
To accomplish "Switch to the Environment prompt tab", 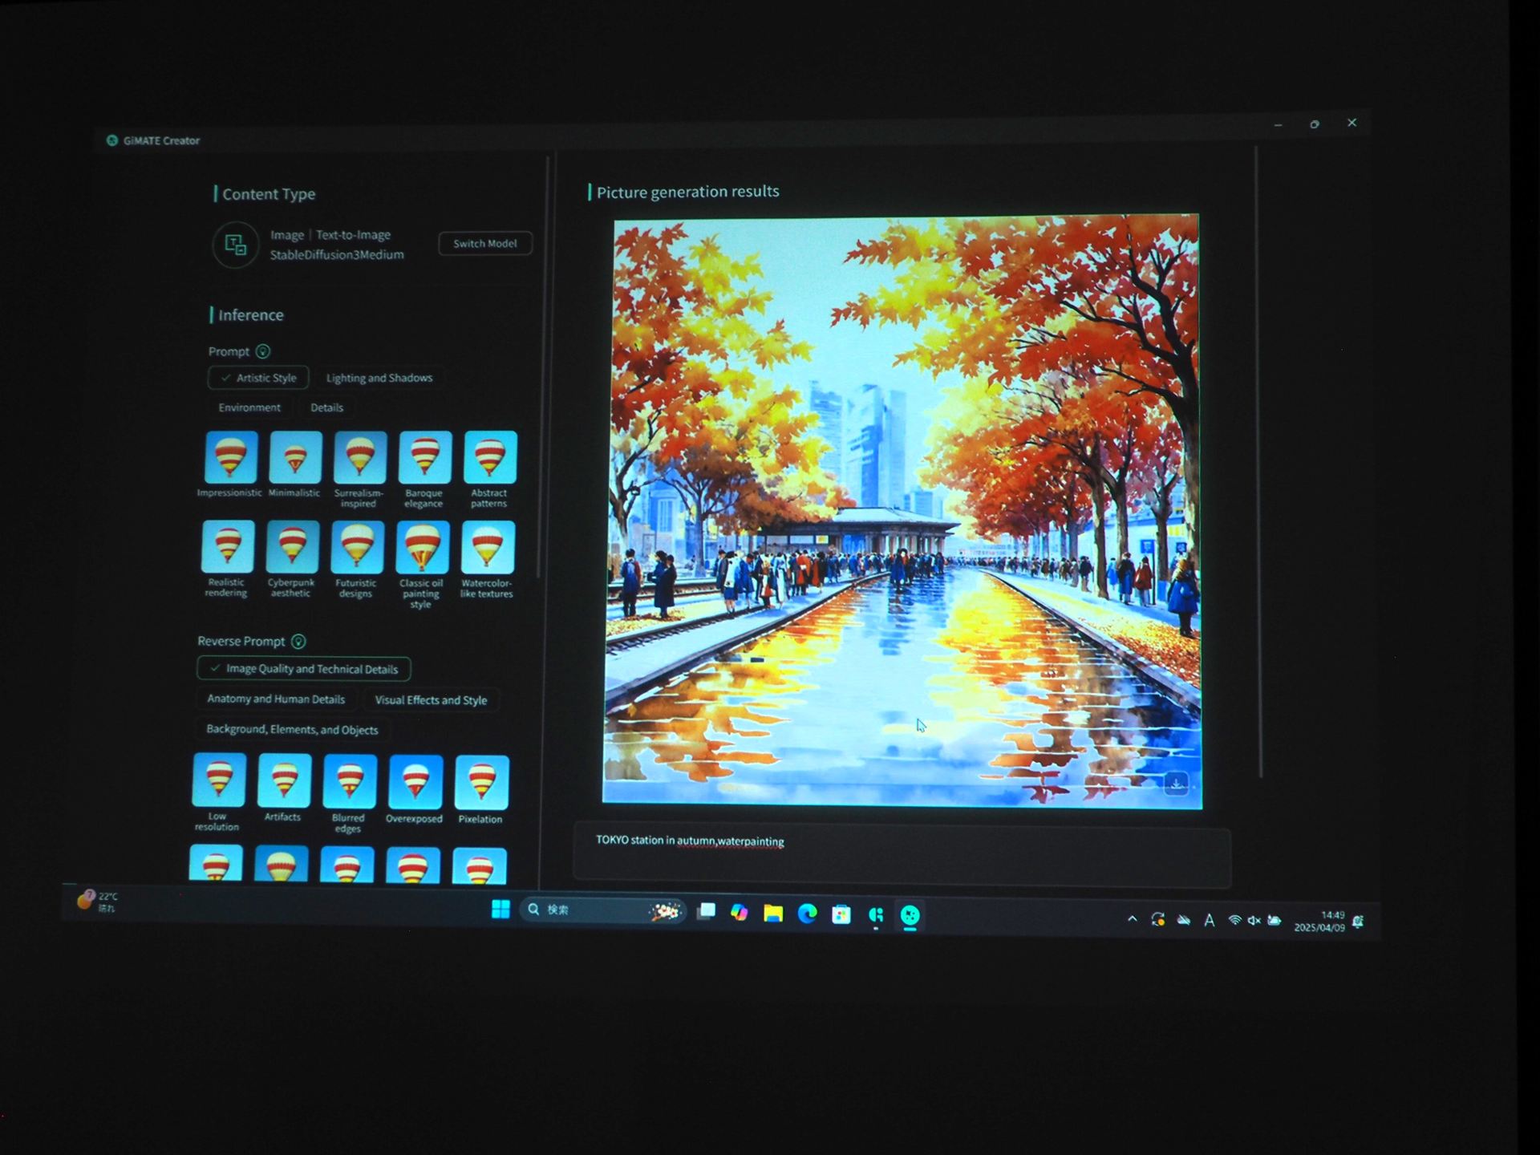I will (x=249, y=407).
